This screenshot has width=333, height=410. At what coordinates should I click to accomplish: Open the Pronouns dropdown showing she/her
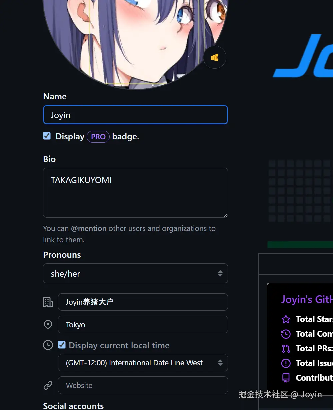click(x=135, y=273)
